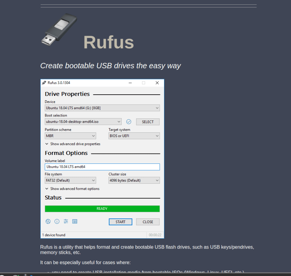Open the Target system dropdown
This screenshot has height=276, width=291.
tap(134, 136)
